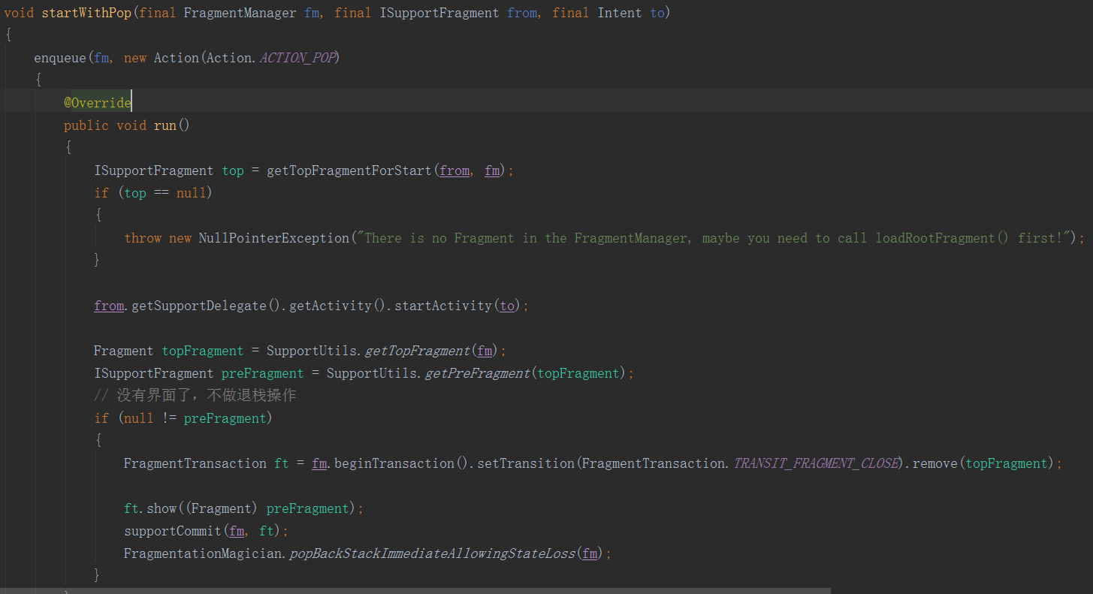Click the preFragment variable in the if condition
Image resolution: width=1093 pixels, height=594 pixels.
225,418
